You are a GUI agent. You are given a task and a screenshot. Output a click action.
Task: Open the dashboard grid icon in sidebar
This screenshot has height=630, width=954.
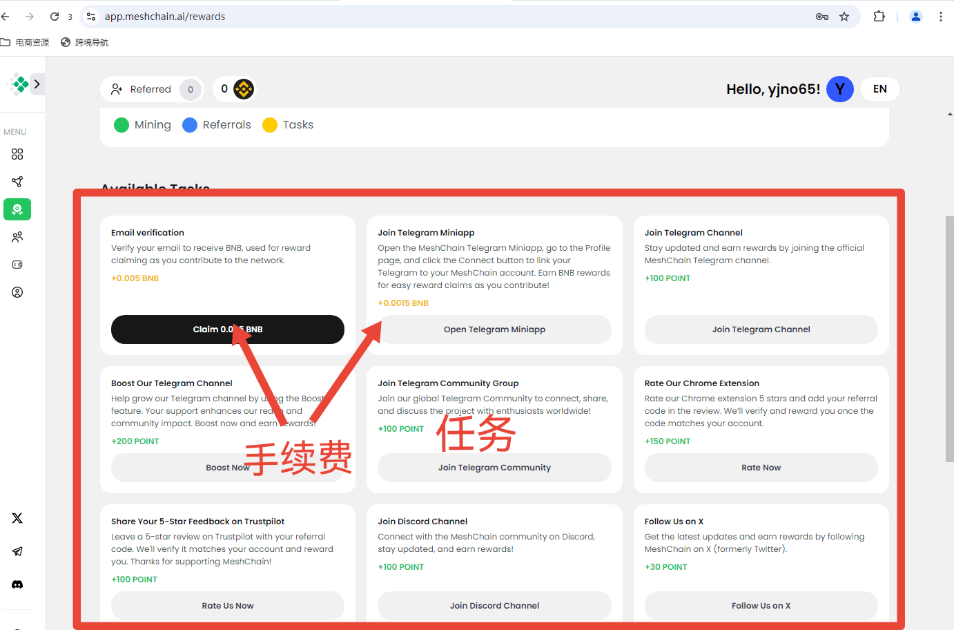[x=17, y=154]
